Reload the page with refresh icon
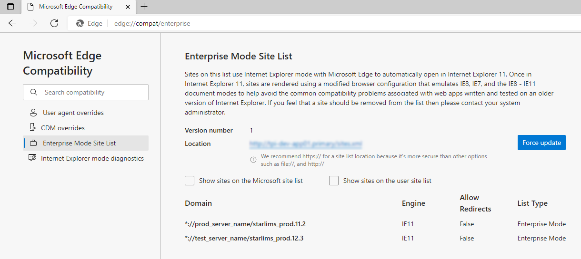The image size is (581, 259). (x=54, y=23)
